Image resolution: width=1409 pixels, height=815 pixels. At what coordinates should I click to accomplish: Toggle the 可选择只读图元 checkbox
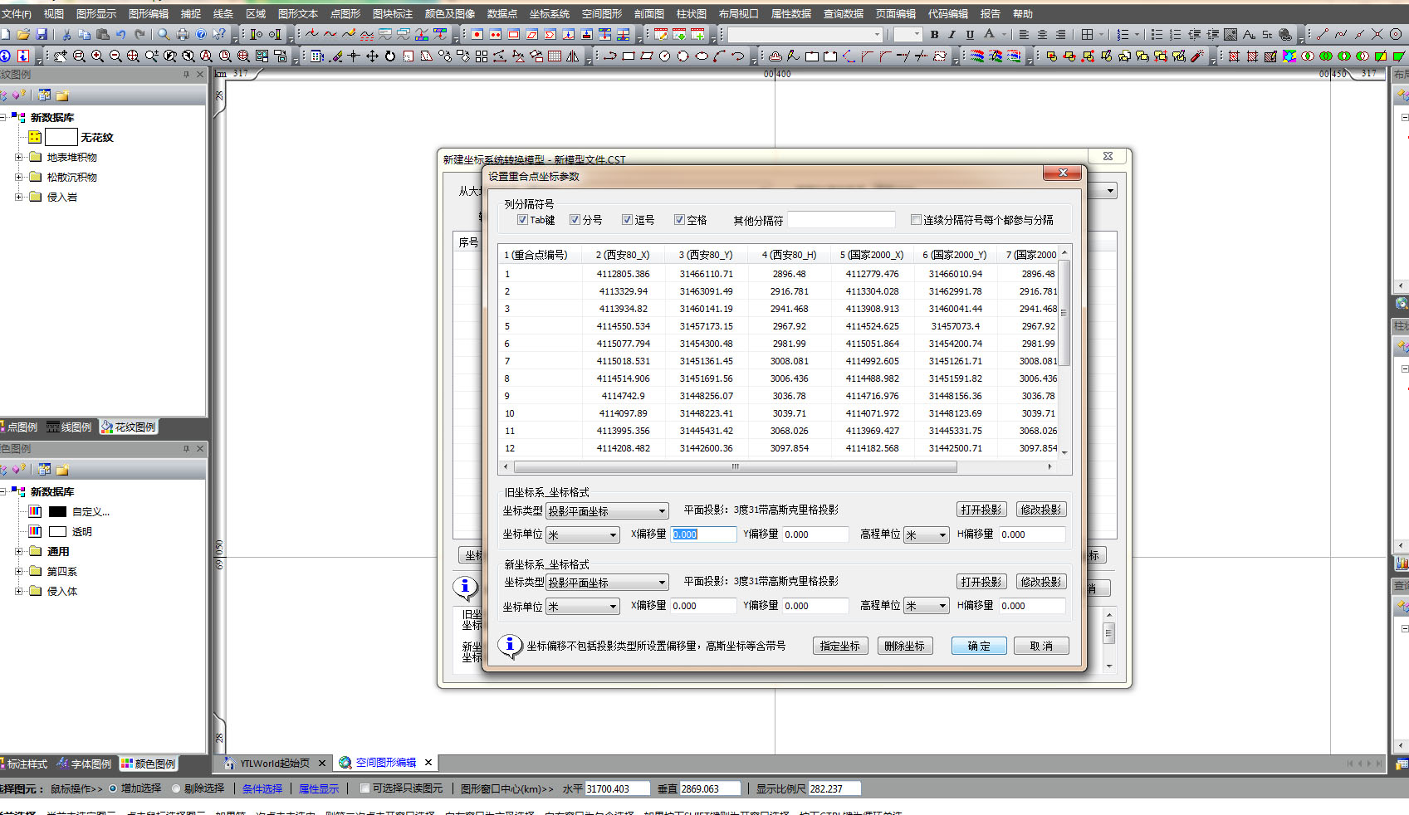(364, 788)
